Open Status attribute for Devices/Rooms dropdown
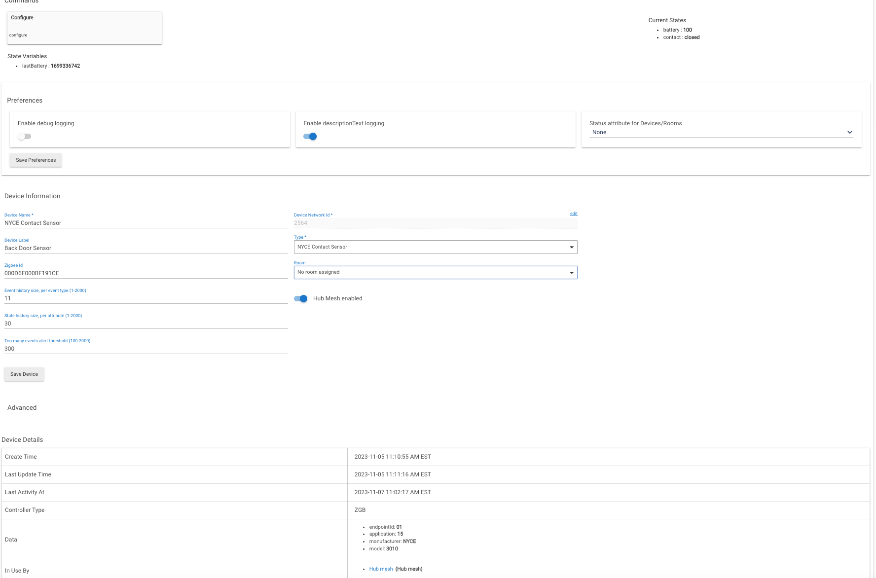 (x=722, y=132)
